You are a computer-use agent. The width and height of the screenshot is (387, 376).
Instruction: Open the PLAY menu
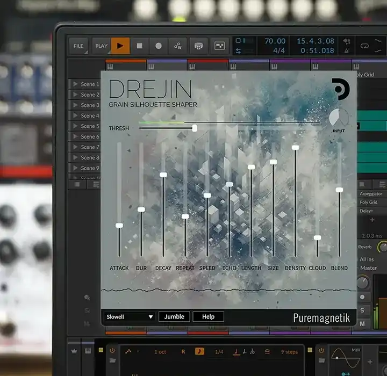click(101, 46)
